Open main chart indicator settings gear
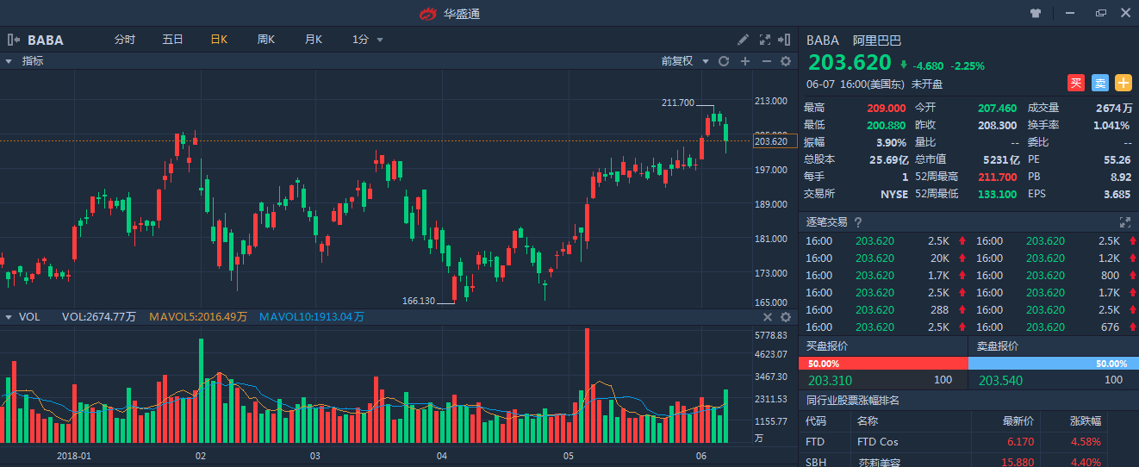Viewport: 1139px width, 467px height. pos(786,61)
